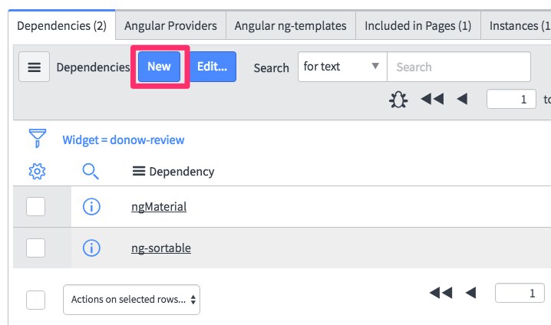Toggle the select-all checkbox at bottom

(36, 300)
